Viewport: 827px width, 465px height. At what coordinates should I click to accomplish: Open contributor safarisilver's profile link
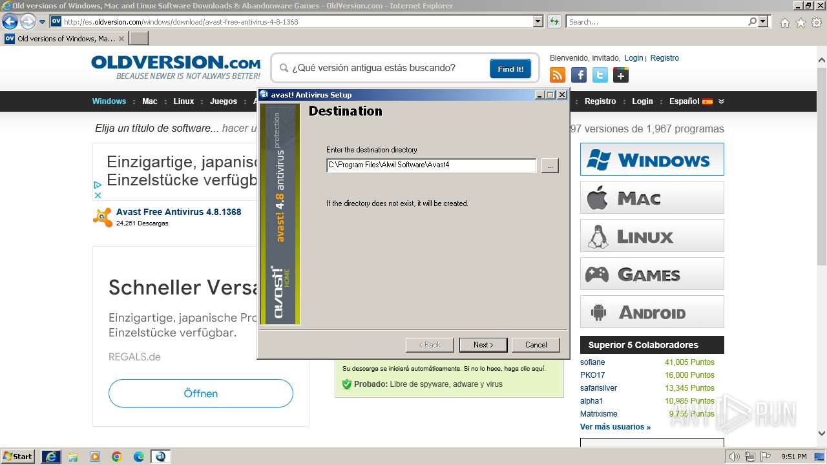tap(598, 388)
